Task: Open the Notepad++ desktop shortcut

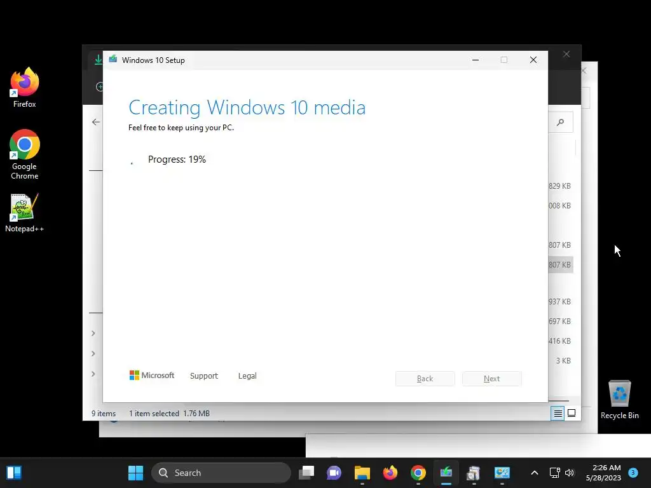Action: (25, 213)
